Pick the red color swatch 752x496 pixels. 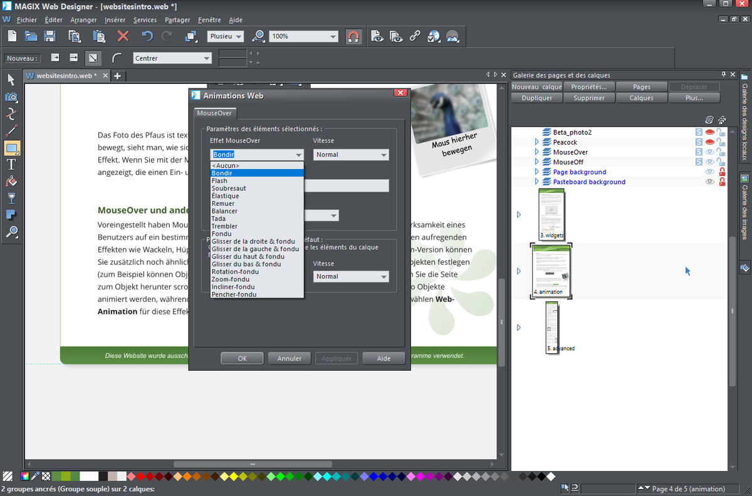tap(140, 477)
